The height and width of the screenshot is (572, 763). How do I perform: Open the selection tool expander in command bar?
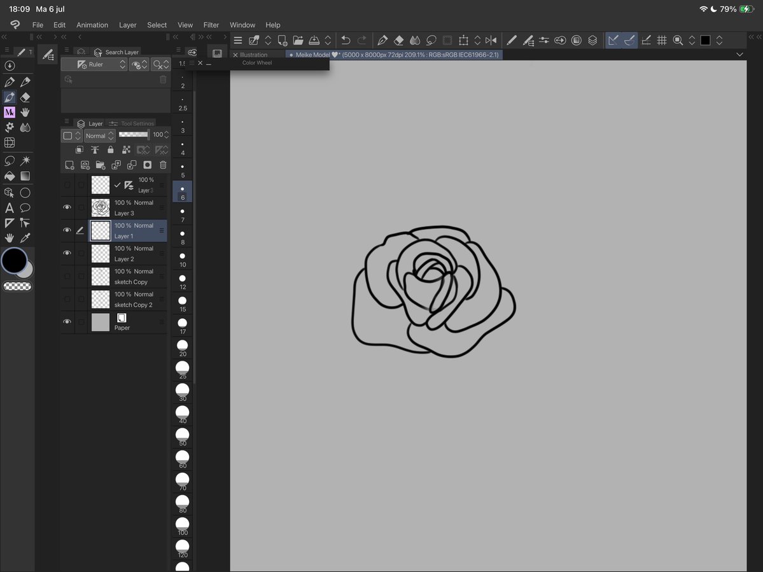477,40
